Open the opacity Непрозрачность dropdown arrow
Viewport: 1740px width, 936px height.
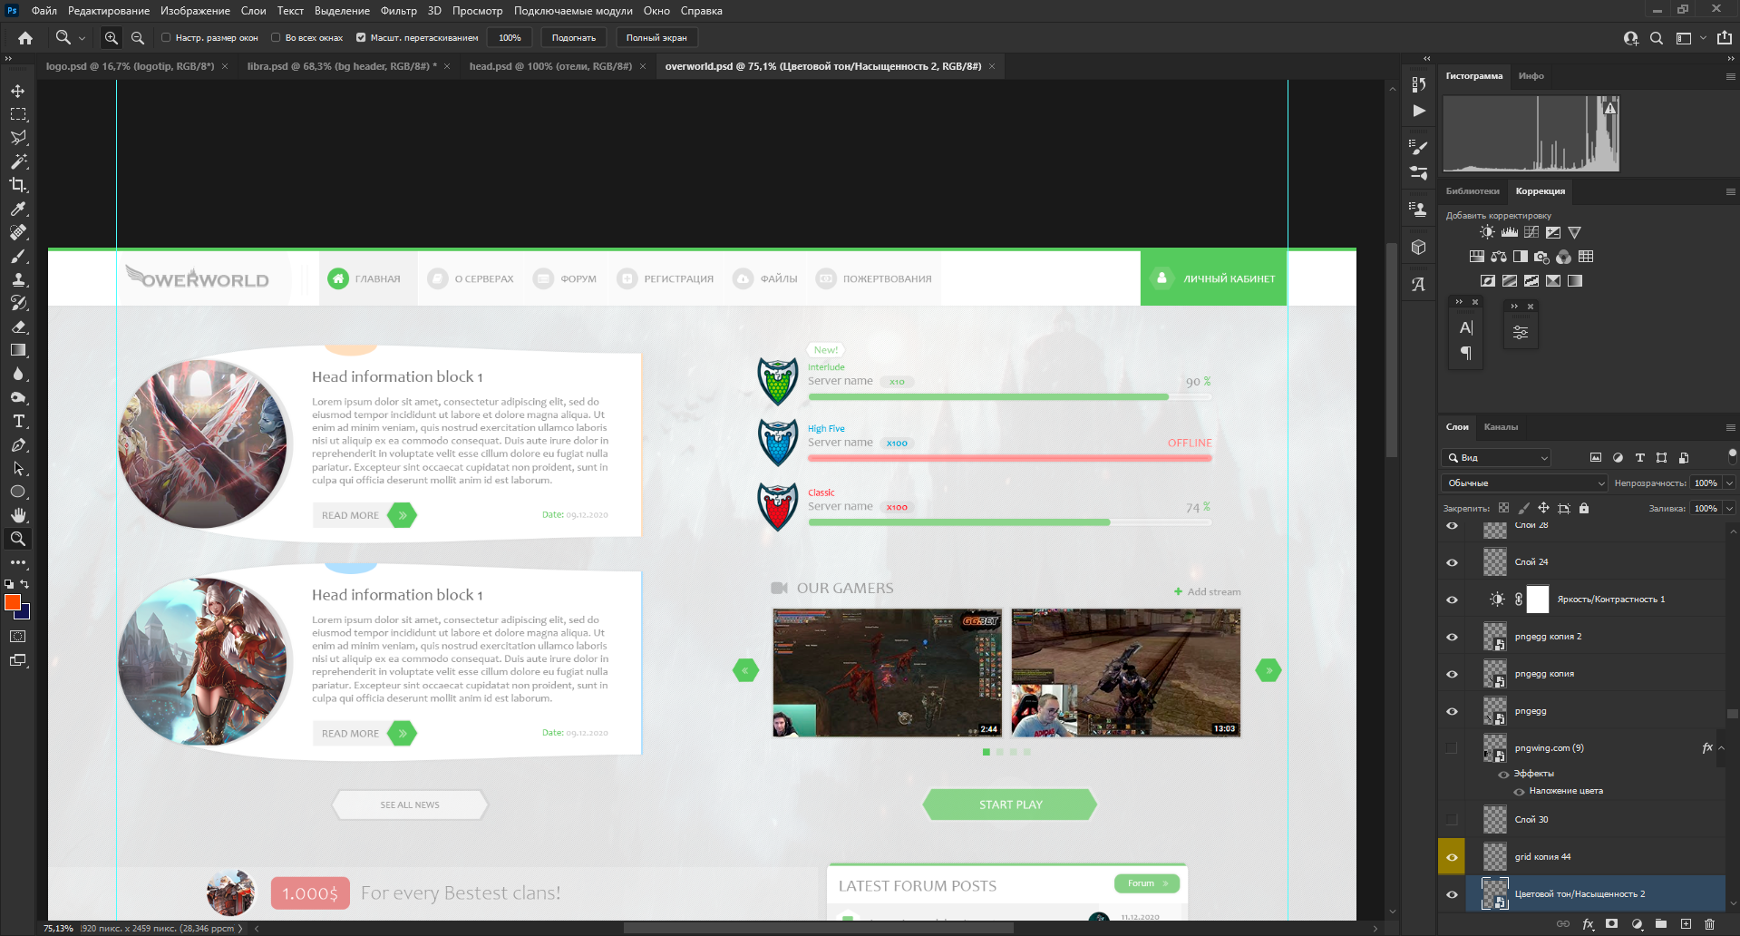(x=1729, y=483)
